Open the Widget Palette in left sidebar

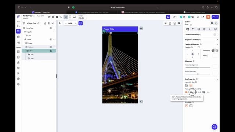(18, 26)
